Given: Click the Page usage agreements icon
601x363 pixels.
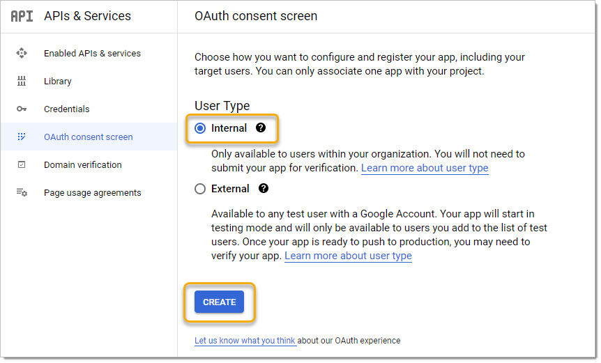Looking at the screenshot, I should pyautogui.click(x=22, y=192).
